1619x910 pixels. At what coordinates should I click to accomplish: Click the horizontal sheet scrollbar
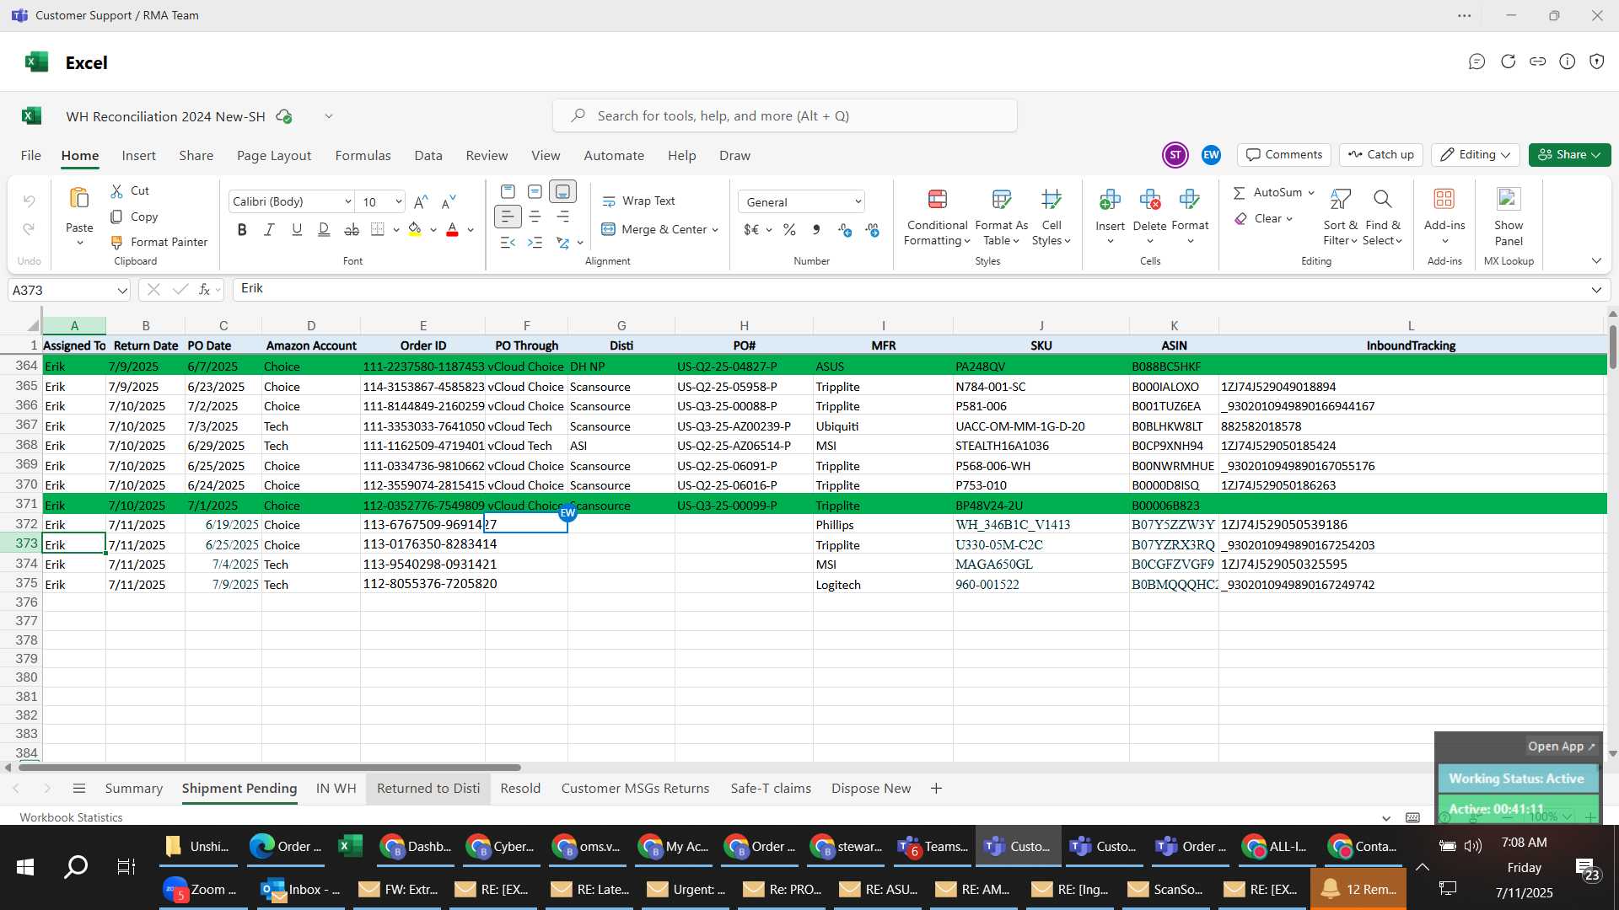269,768
